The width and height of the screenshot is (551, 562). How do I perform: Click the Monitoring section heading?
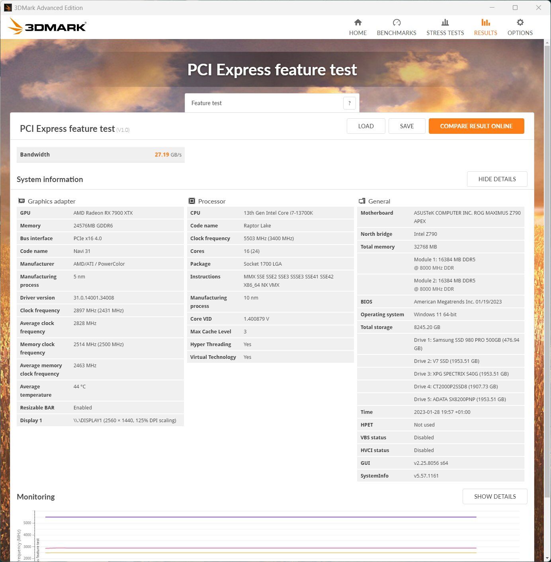click(x=36, y=497)
